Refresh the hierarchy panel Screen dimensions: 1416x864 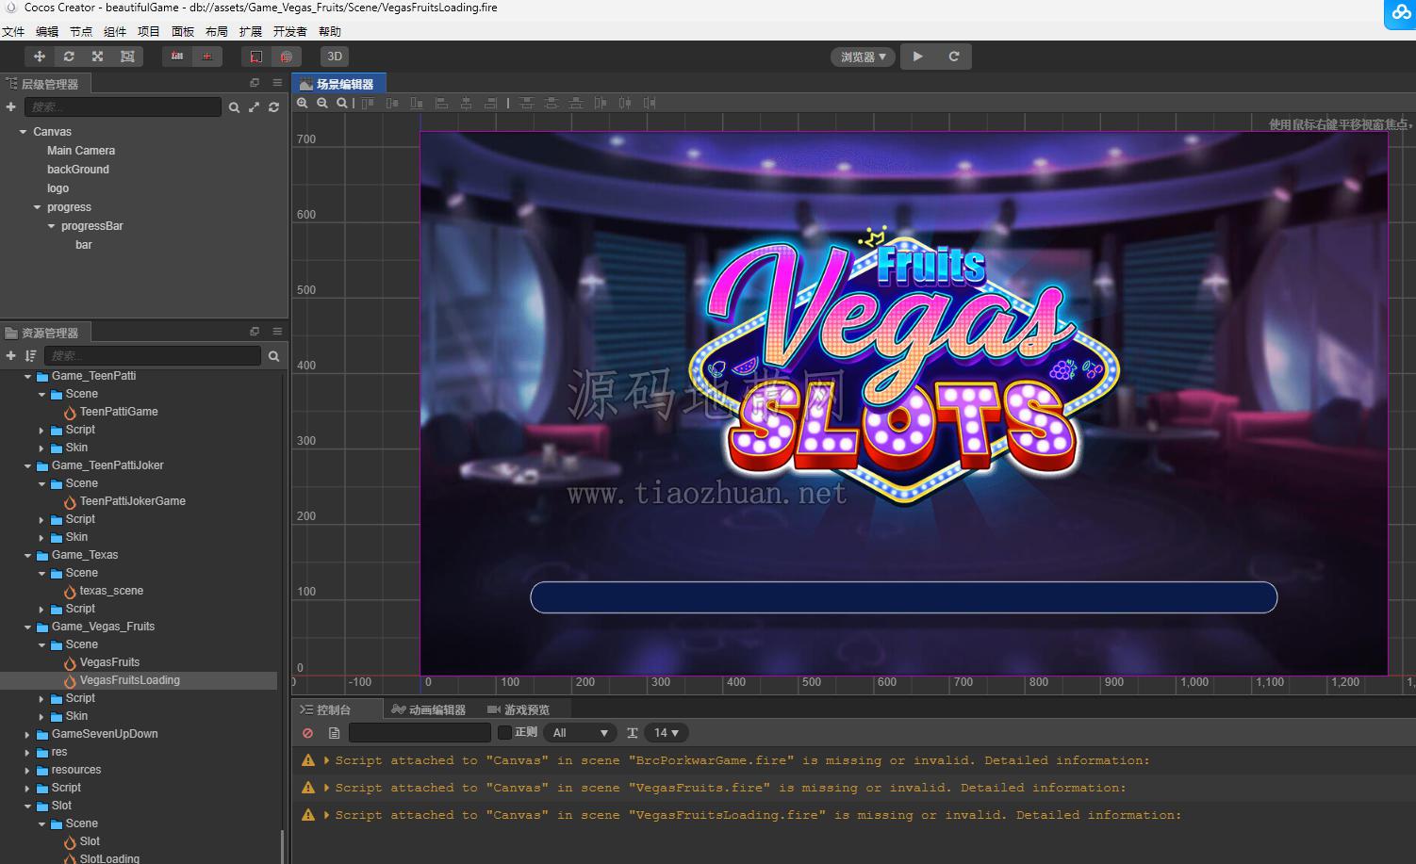pyautogui.click(x=273, y=107)
